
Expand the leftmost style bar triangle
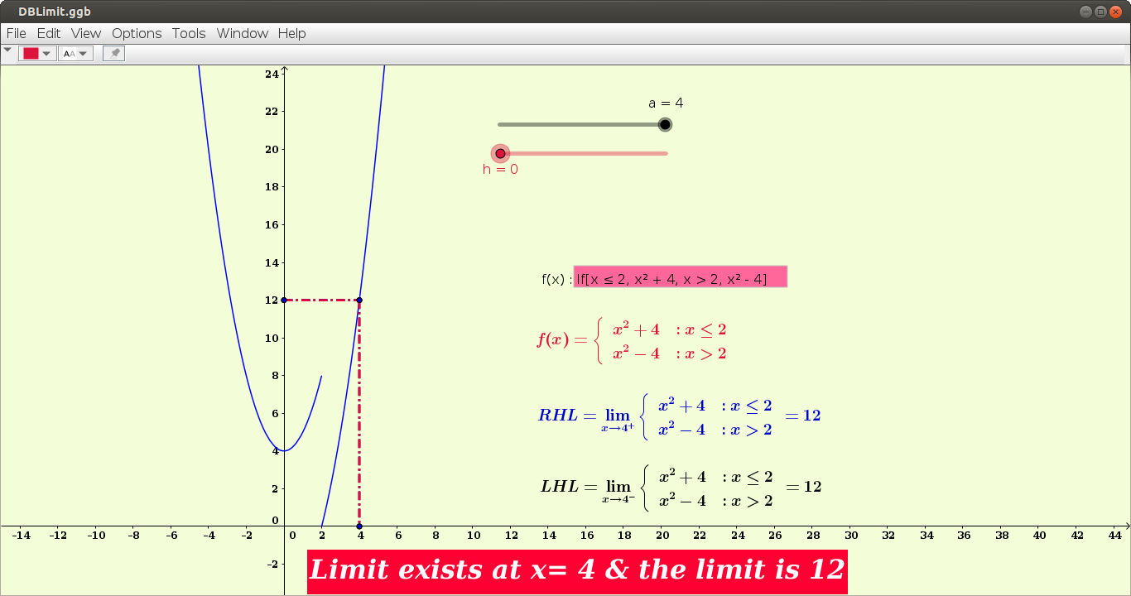point(7,50)
